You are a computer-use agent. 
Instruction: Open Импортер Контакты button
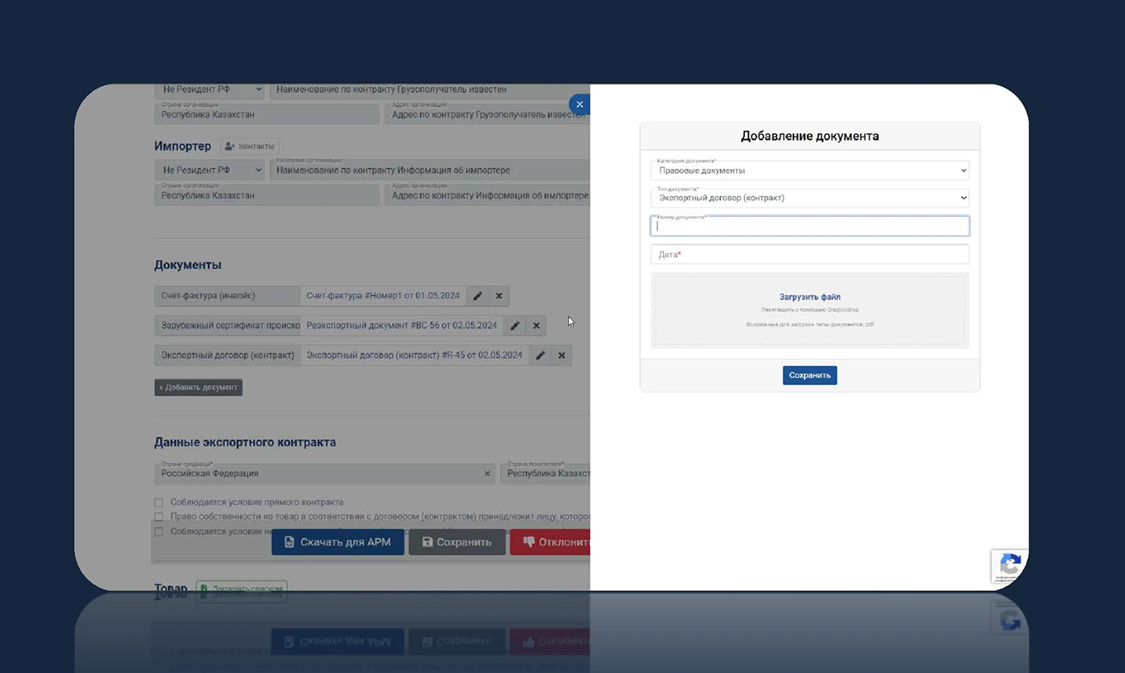[249, 146]
